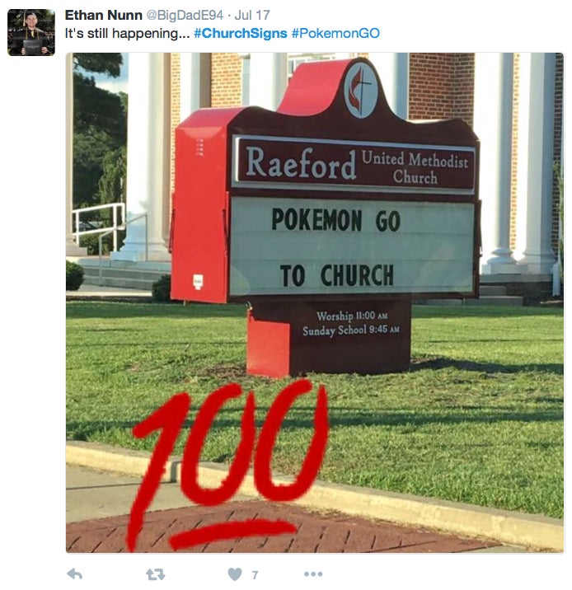Open Ethan Nunn's profile avatar
This screenshot has height=590, width=572.
pos(31,32)
